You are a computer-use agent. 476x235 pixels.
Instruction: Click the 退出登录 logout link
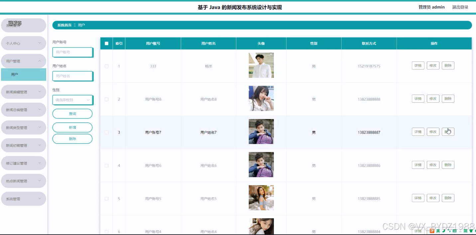coord(460,7)
